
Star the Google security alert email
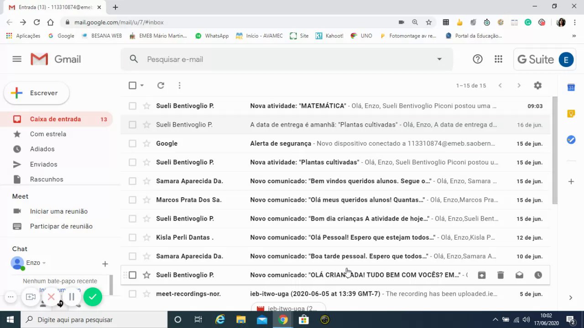click(146, 143)
